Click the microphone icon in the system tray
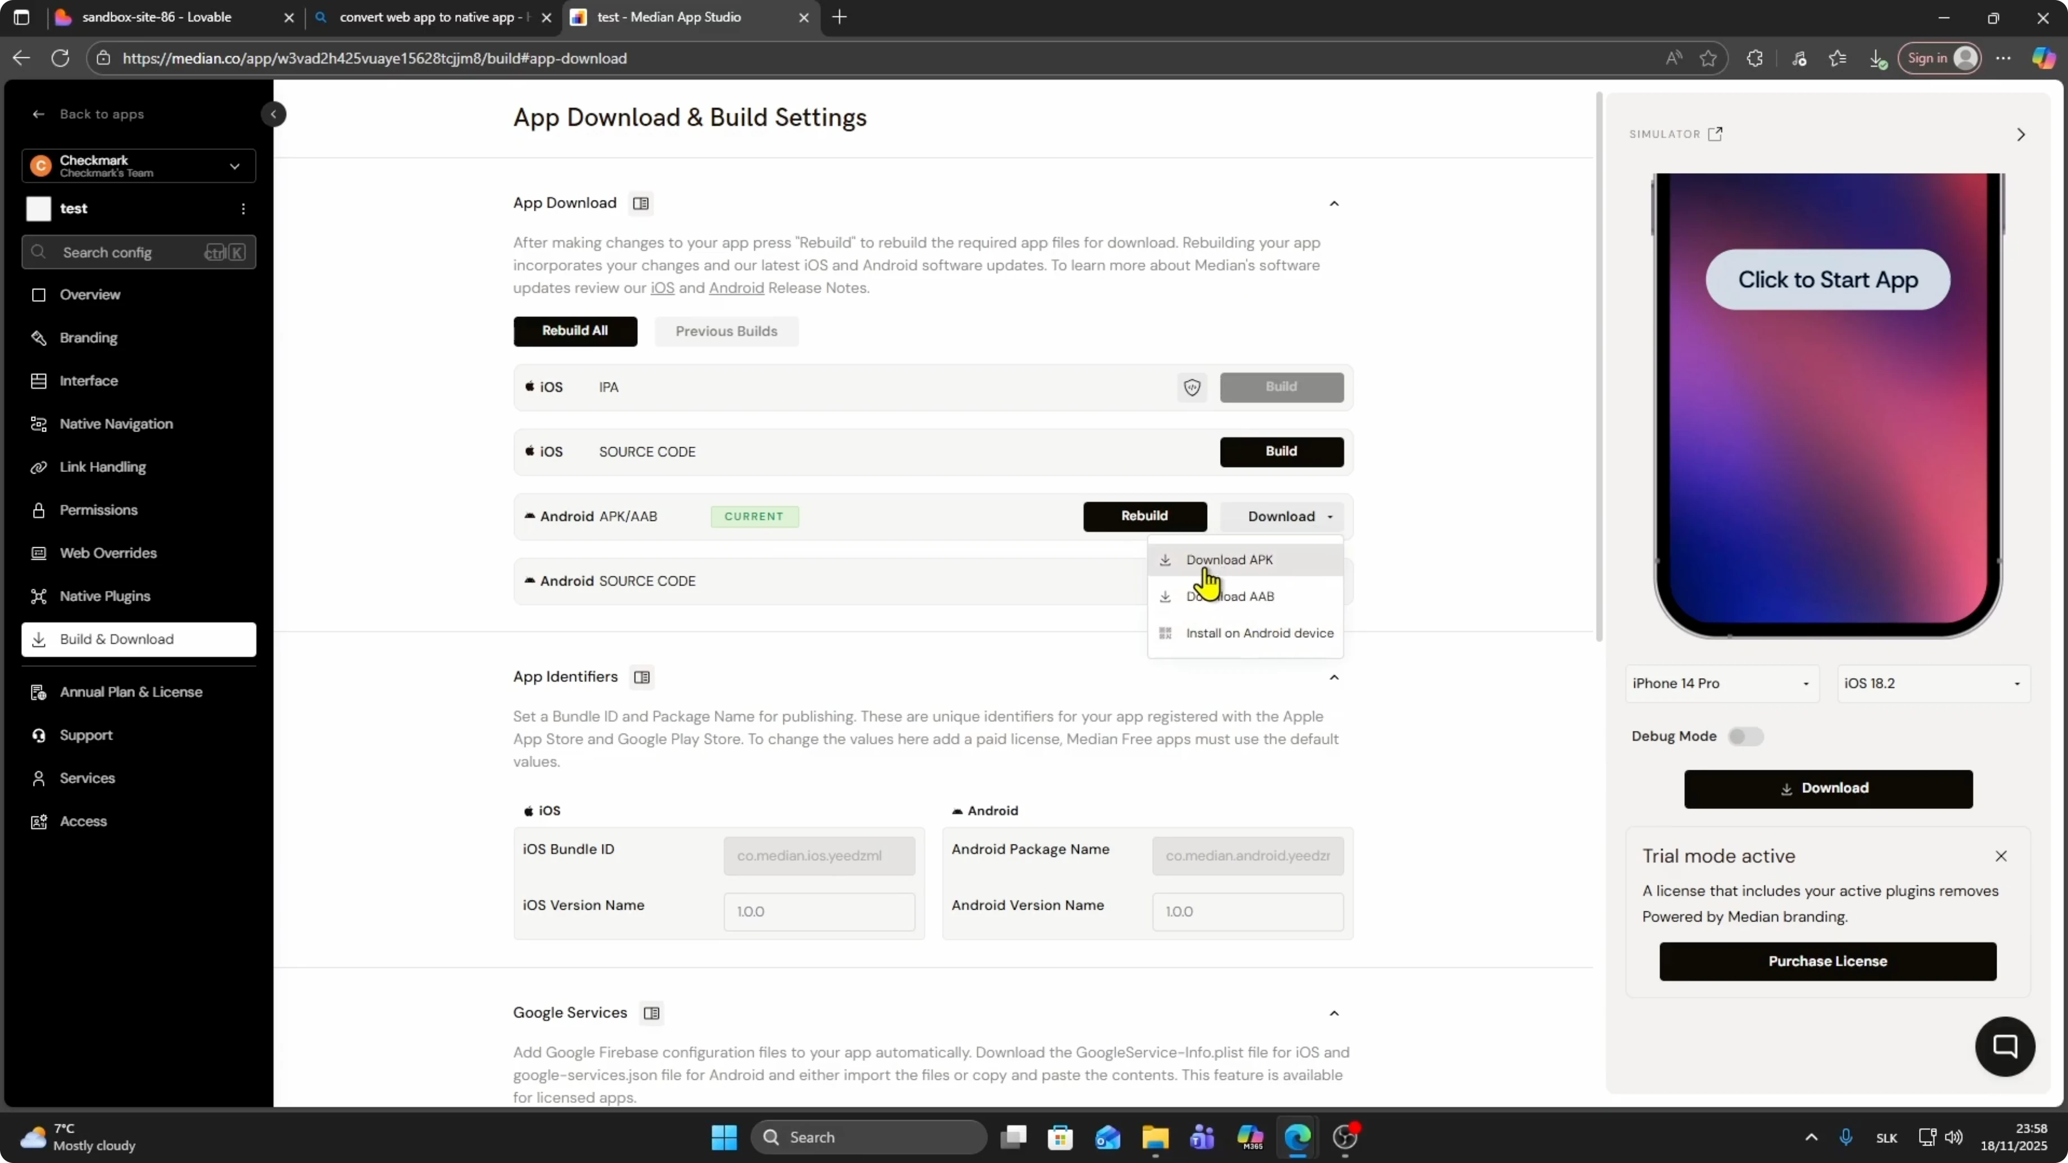The height and width of the screenshot is (1163, 2068). [1845, 1137]
